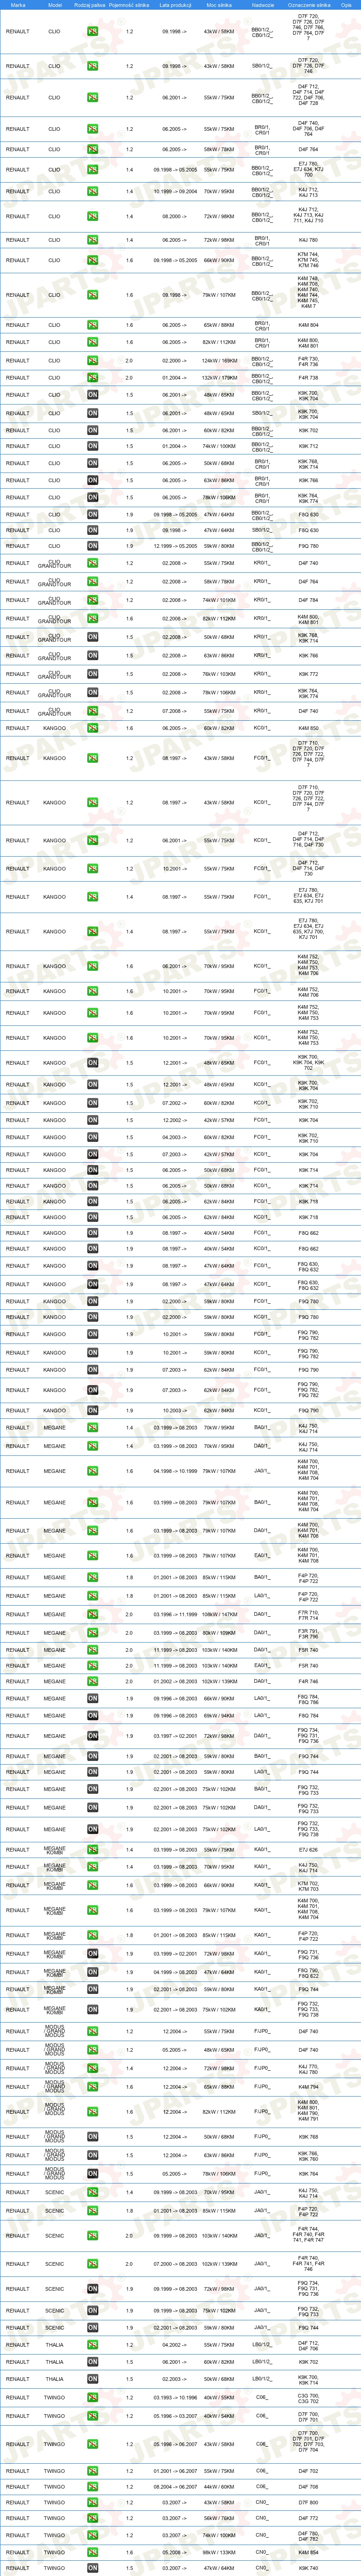This screenshot has width=361, height=2576.
Task: Click diesel ON icon in Megane 03.1997 -> 02.2001 row
Action: pos(92,1737)
